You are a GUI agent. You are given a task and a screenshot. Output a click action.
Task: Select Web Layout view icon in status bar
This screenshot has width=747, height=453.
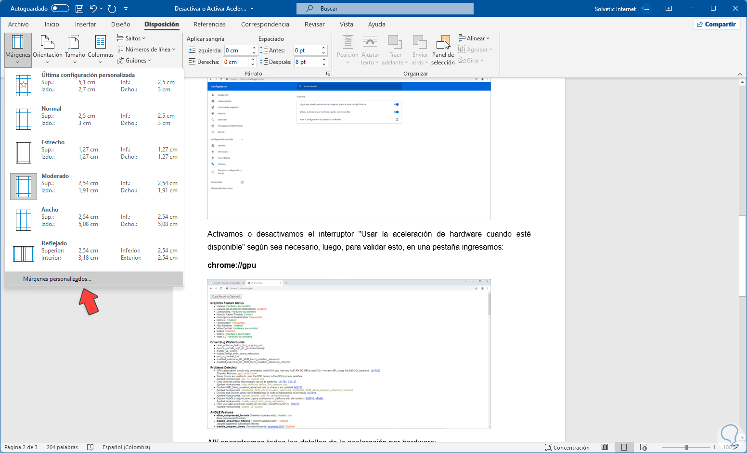click(x=643, y=447)
